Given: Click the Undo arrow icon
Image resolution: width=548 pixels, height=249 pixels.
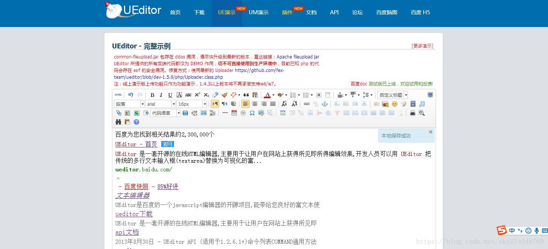Looking at the screenshot, I should coord(130,95).
